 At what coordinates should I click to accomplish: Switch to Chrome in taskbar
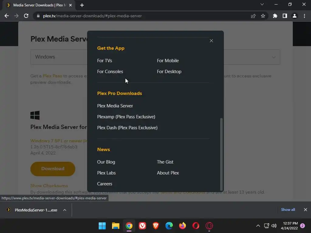129,226
